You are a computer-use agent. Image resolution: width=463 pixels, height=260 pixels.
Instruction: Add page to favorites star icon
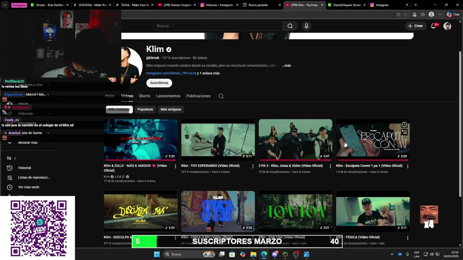pyautogui.click(x=405, y=14)
